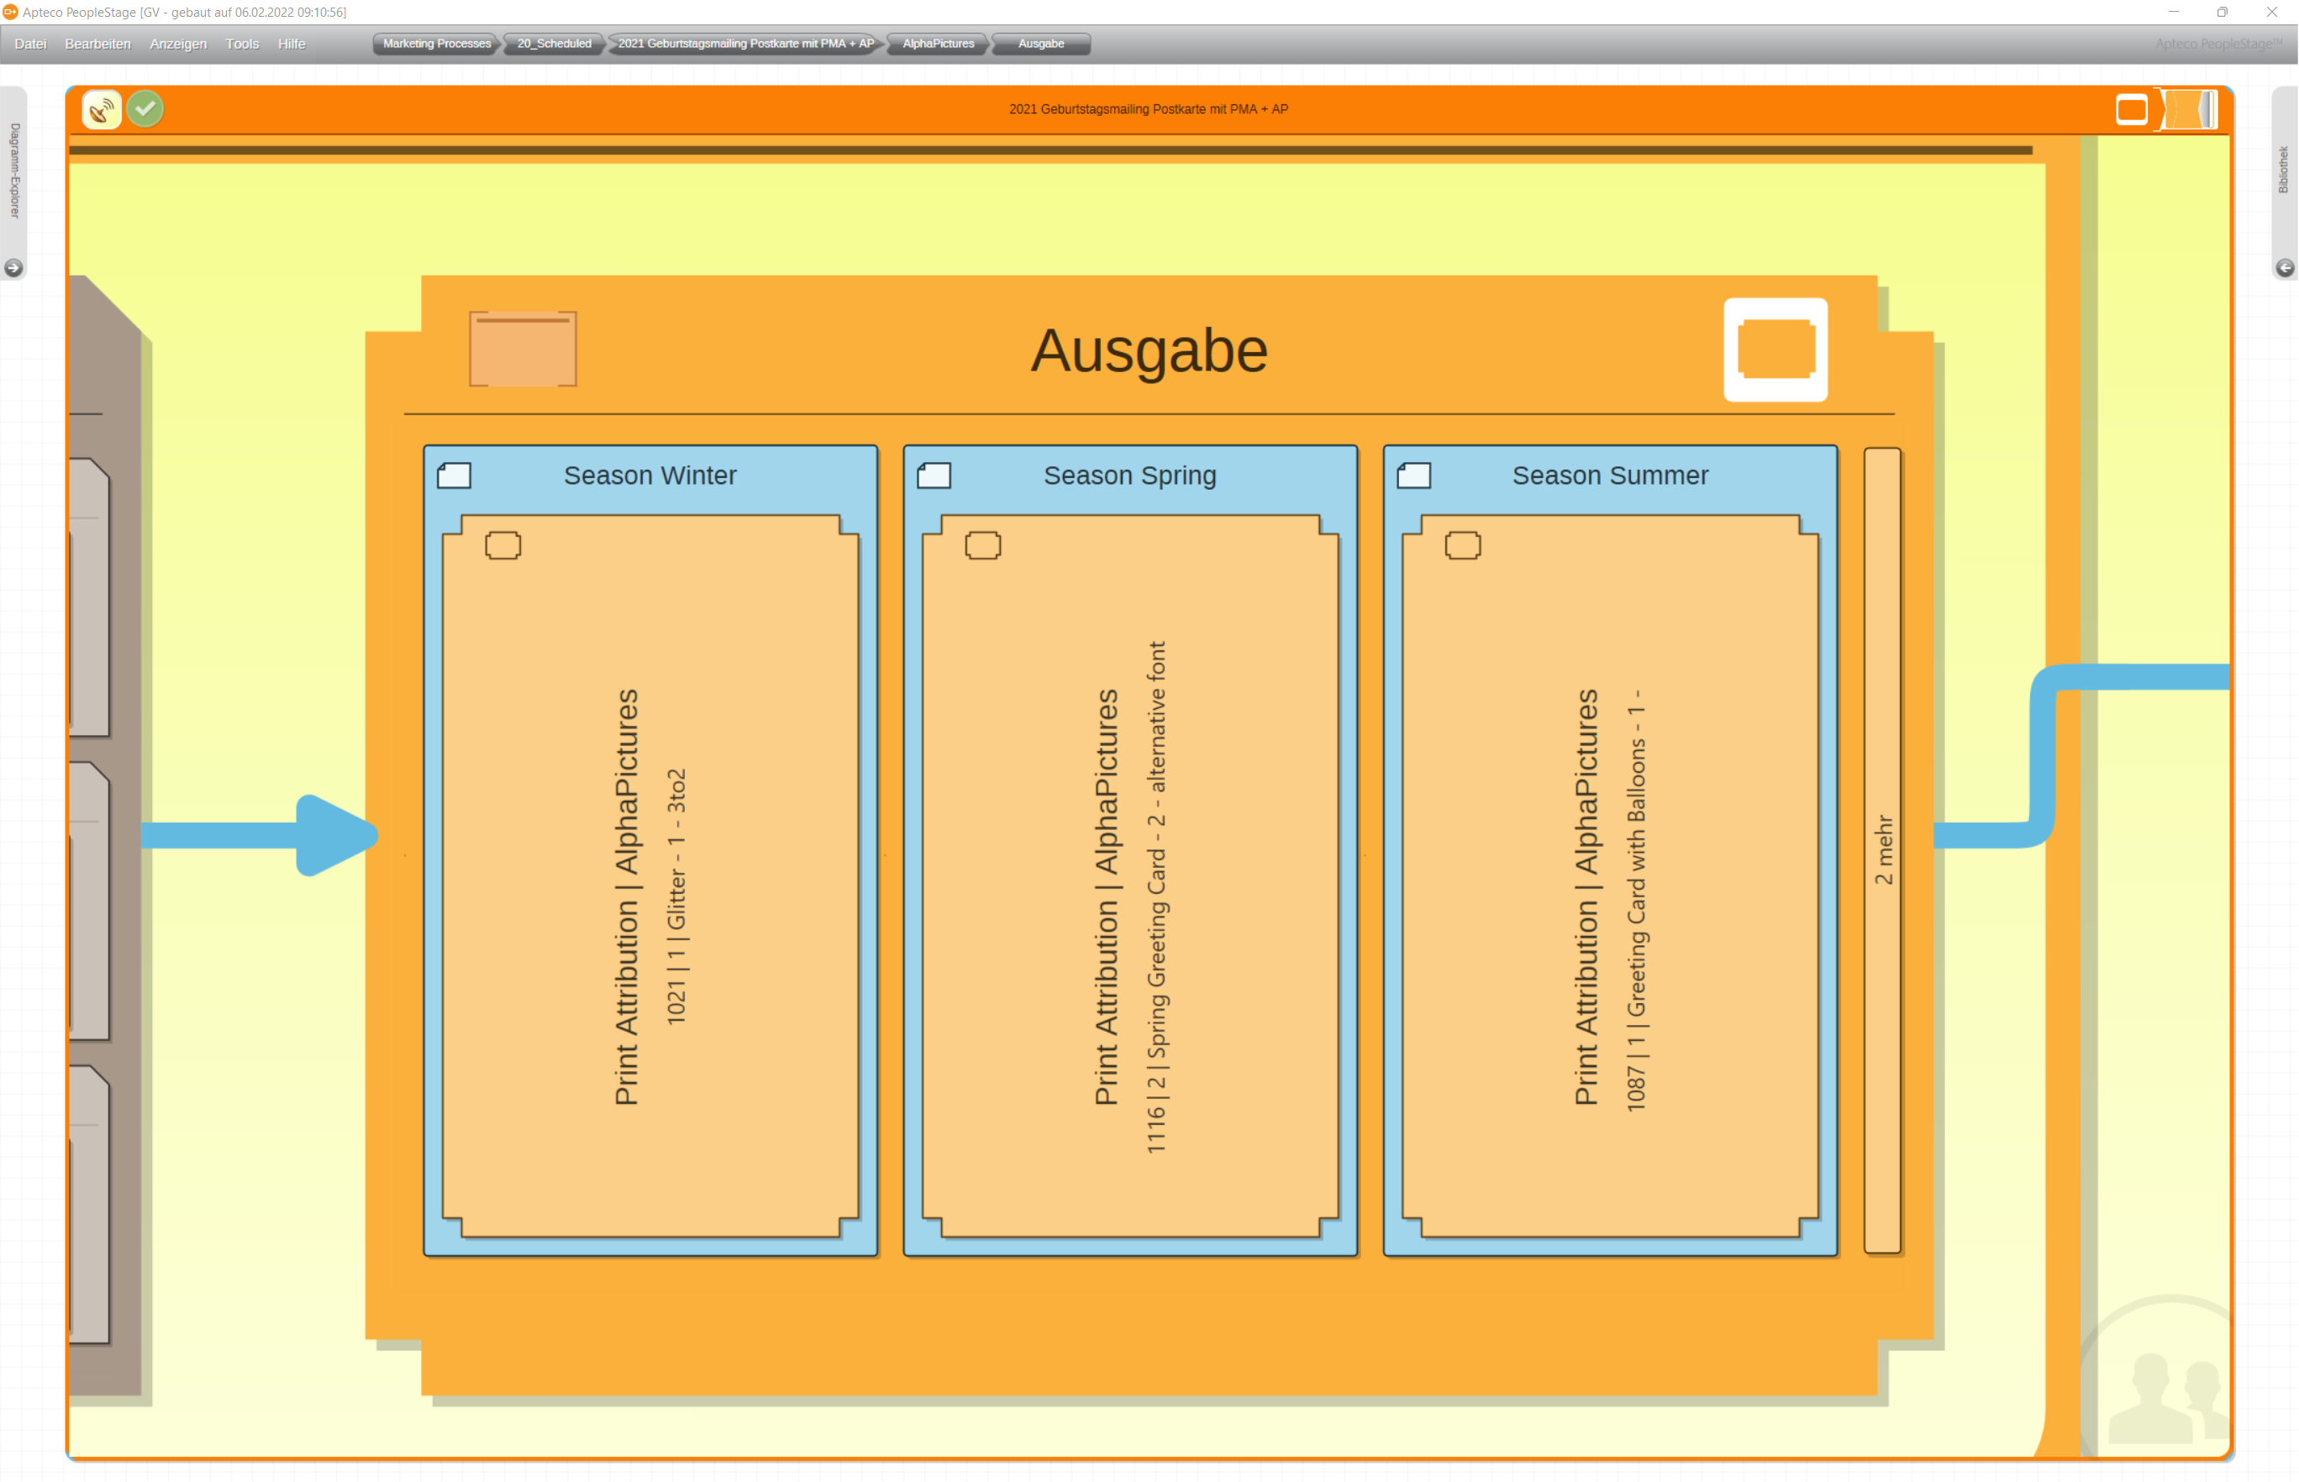Screen dimensions: 2299x1482
Task: Click the small icon in Winter Print Attribution box
Action: click(503, 545)
